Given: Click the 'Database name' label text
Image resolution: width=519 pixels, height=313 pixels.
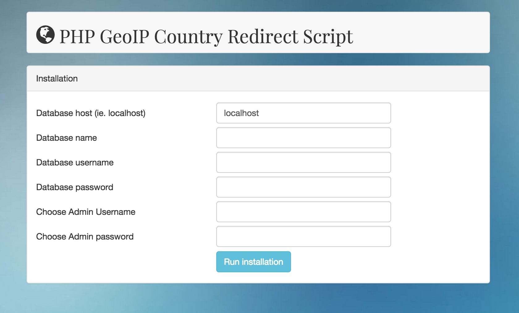Looking at the screenshot, I should click(x=66, y=138).
